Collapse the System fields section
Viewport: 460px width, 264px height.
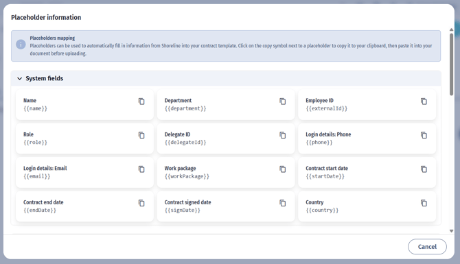click(x=20, y=79)
